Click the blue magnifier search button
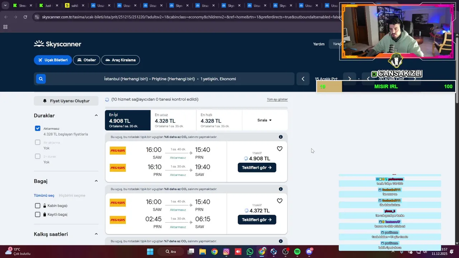Viewport: 459px width, 258px height. (41, 79)
